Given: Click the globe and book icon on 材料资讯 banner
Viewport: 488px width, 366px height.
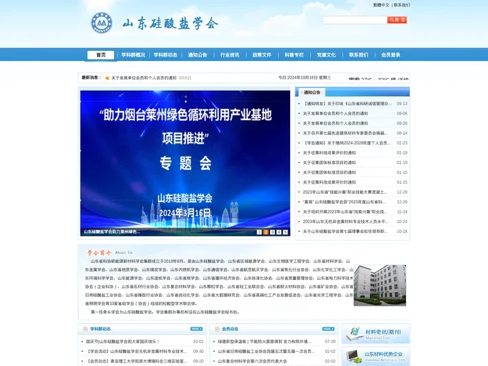Looking at the screenshot, I should tap(354, 334).
